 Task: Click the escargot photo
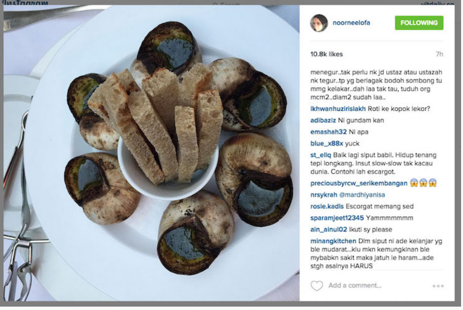click(x=152, y=153)
